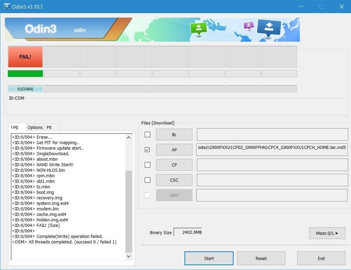Click the 'hidden.img.ext4' log line

pyautogui.click(x=40, y=220)
